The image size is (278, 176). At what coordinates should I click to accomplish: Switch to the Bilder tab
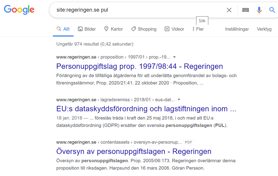[87, 29]
